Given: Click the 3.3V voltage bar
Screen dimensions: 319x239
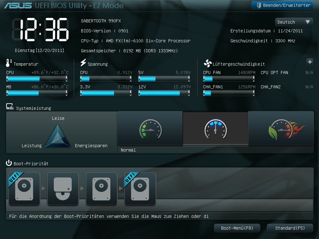Looking at the screenshot, I should 106,93.
